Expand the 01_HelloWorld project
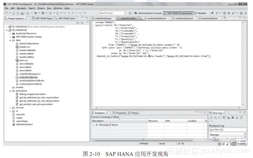 tap(6, 27)
